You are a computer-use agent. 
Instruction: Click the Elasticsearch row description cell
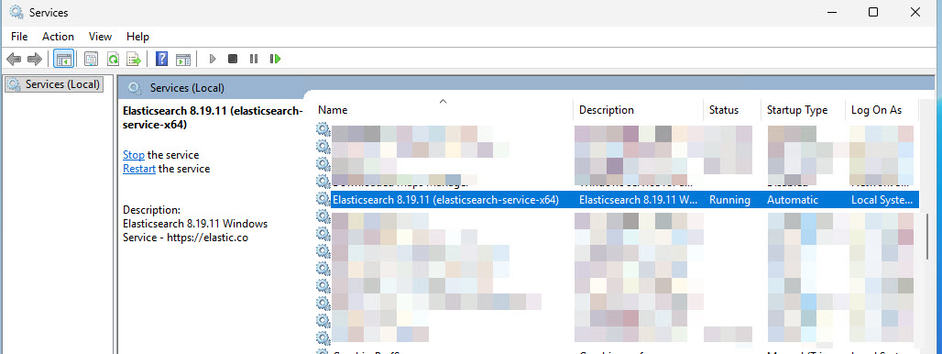click(x=638, y=200)
